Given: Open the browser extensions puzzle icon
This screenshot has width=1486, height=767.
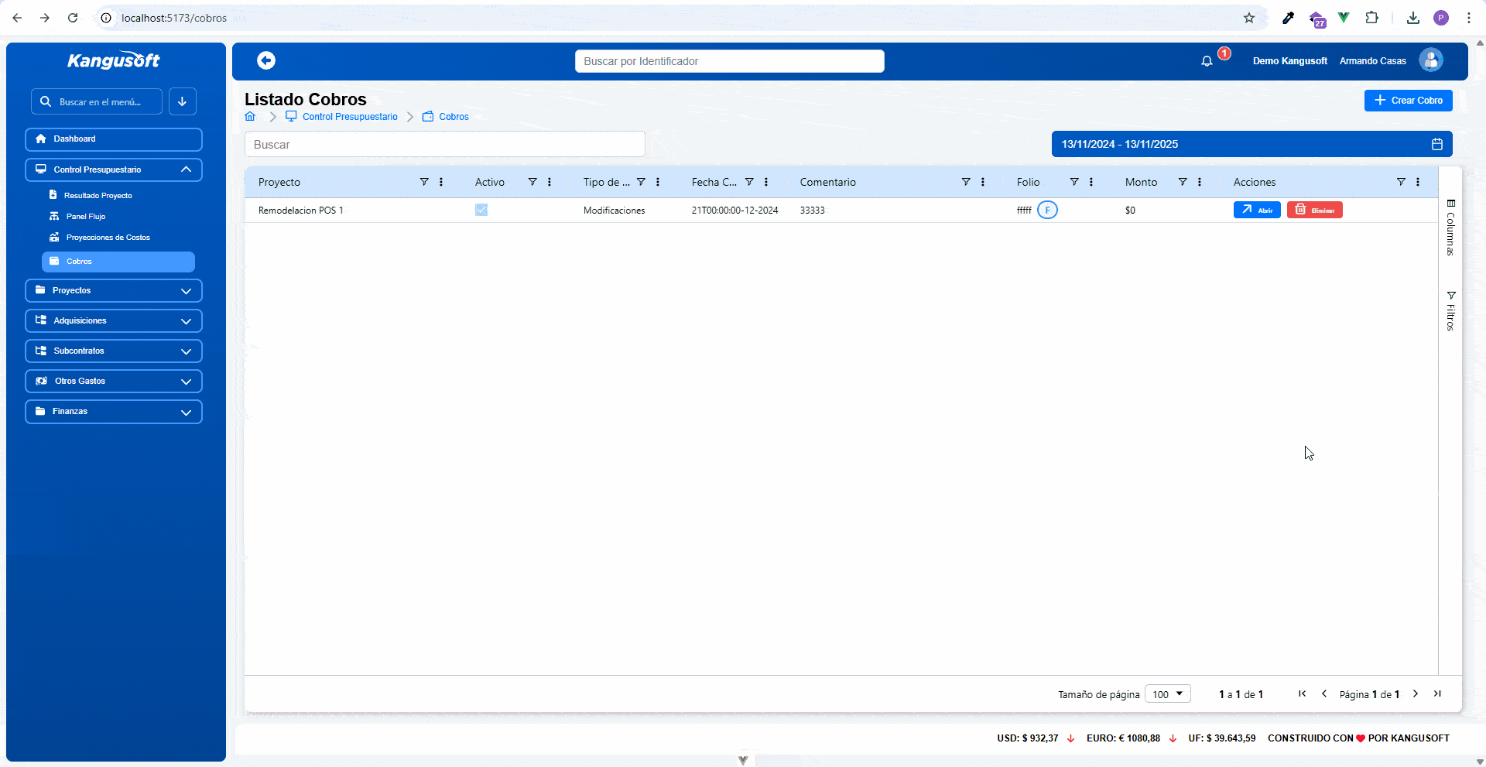Looking at the screenshot, I should (x=1371, y=18).
